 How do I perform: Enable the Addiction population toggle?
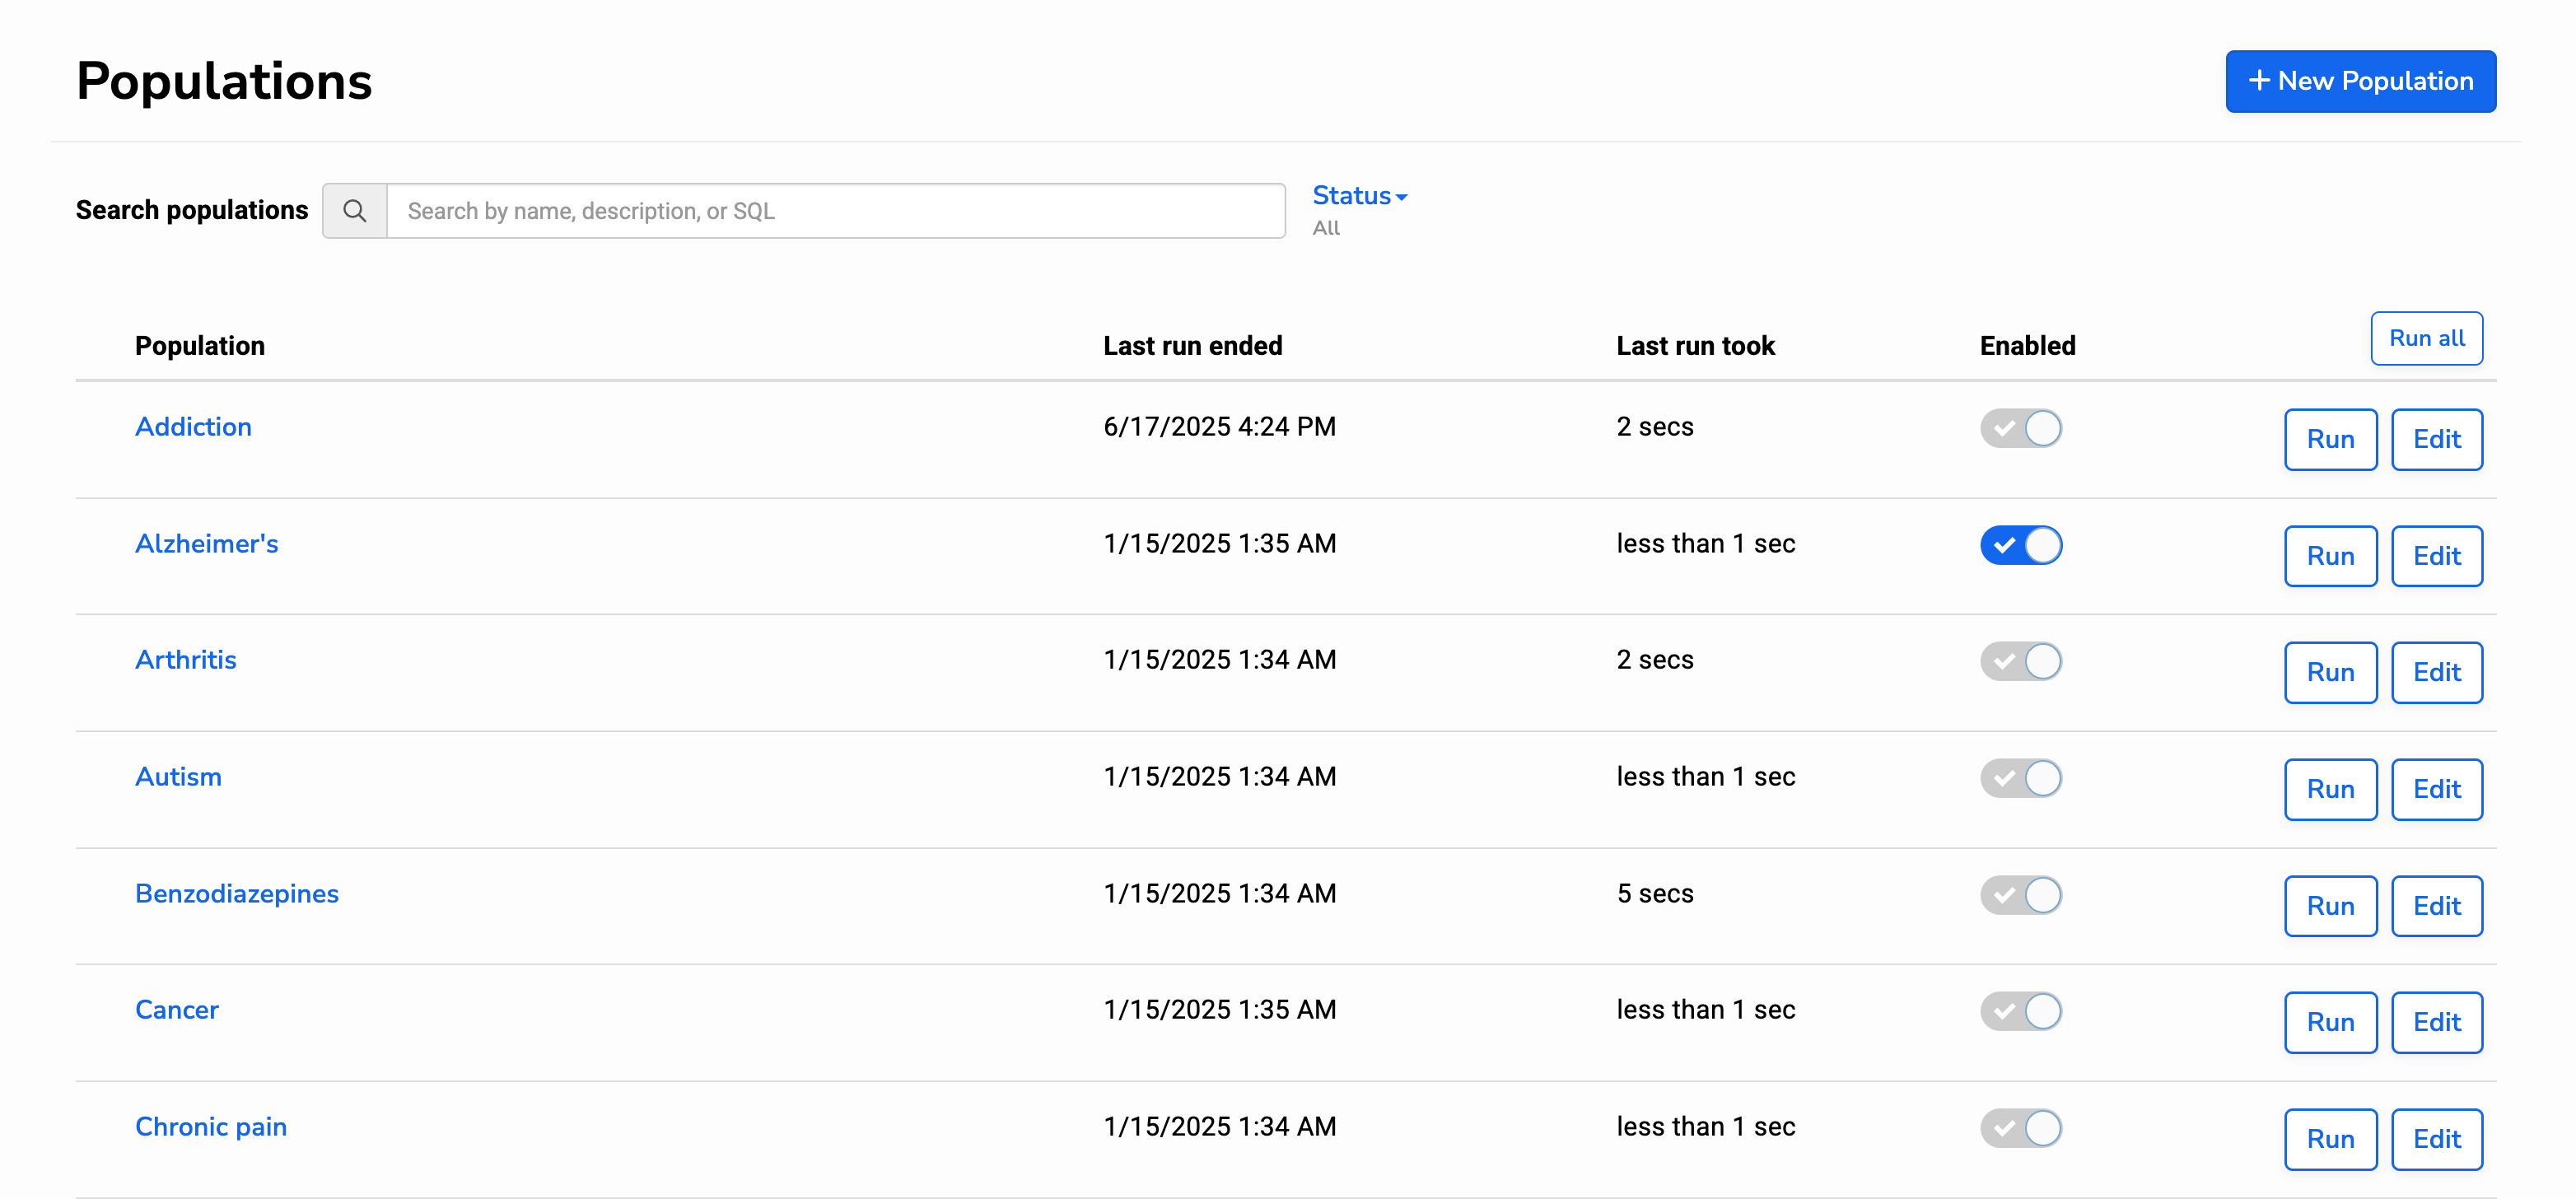pos(2020,428)
